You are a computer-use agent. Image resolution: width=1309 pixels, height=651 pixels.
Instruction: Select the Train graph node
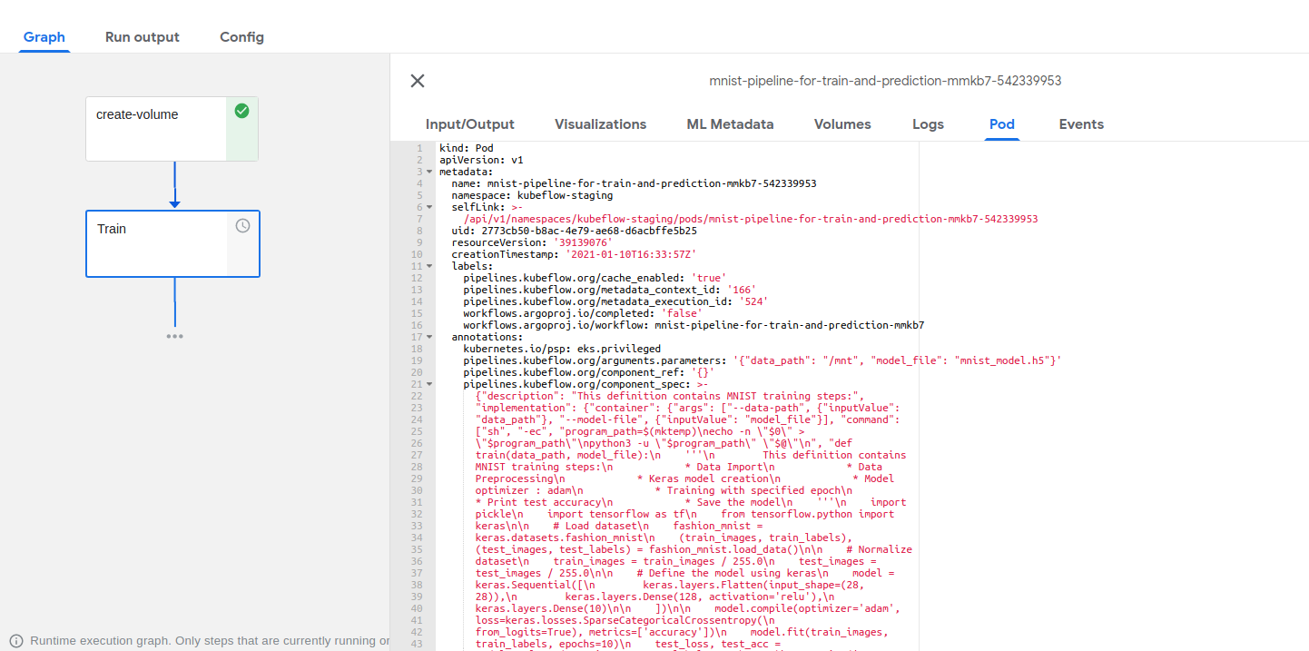[x=172, y=243]
